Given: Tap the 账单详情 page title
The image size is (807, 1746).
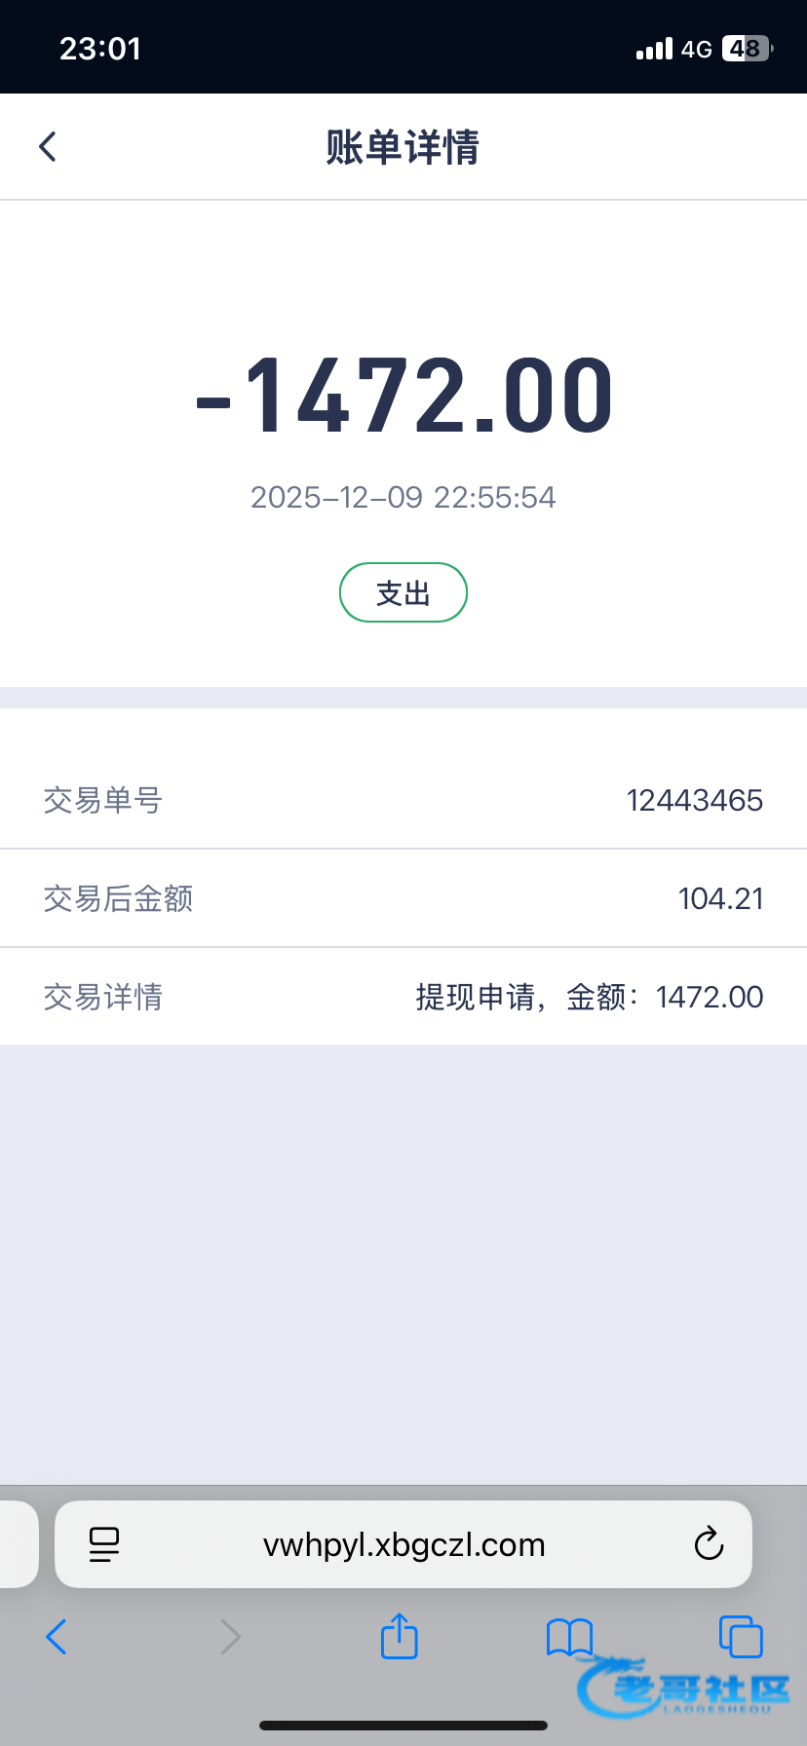Looking at the screenshot, I should click(403, 148).
